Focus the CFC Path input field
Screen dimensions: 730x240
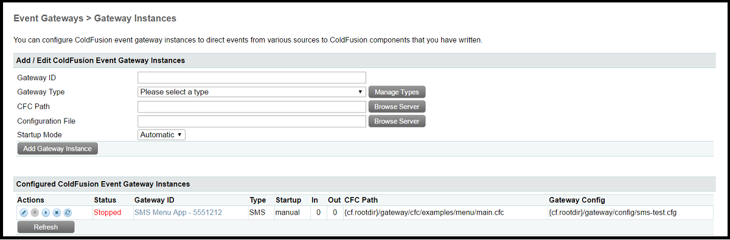click(x=252, y=106)
